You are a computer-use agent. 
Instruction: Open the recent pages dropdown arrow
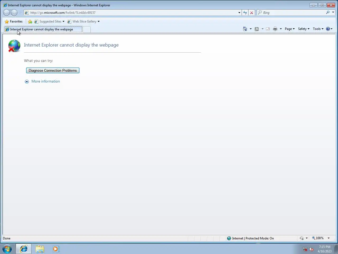click(20, 13)
